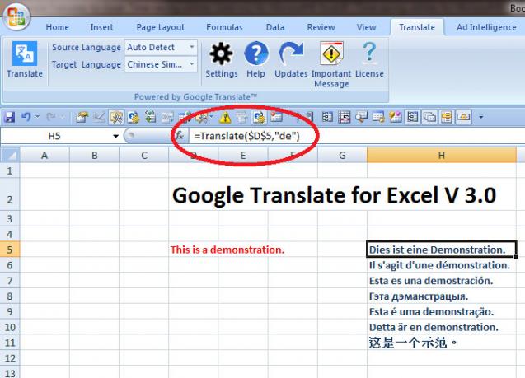Screen dimensions: 525x378
Task: Select column B header
Action: 95,155
